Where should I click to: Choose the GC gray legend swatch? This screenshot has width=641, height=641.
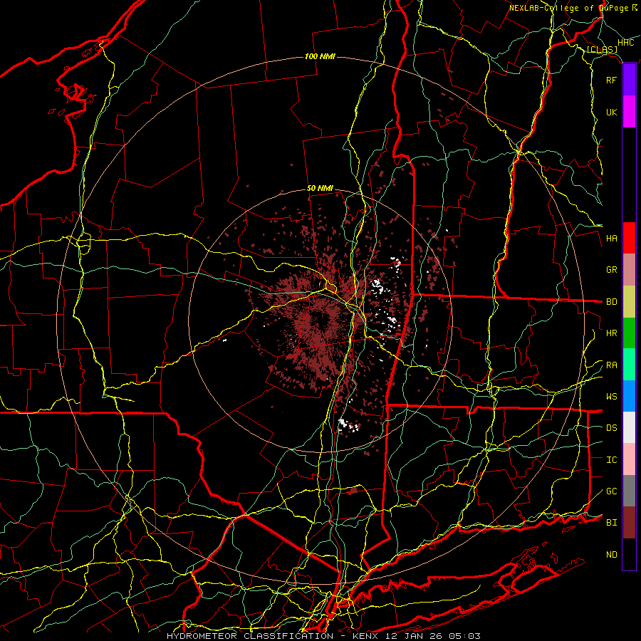(629, 491)
